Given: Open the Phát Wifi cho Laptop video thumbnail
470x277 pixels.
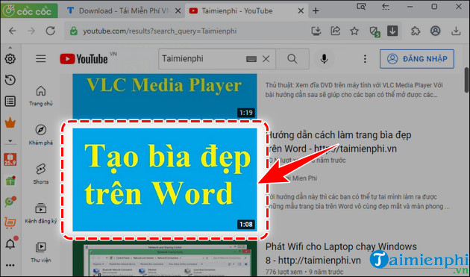Looking at the screenshot, I should coord(165,259).
